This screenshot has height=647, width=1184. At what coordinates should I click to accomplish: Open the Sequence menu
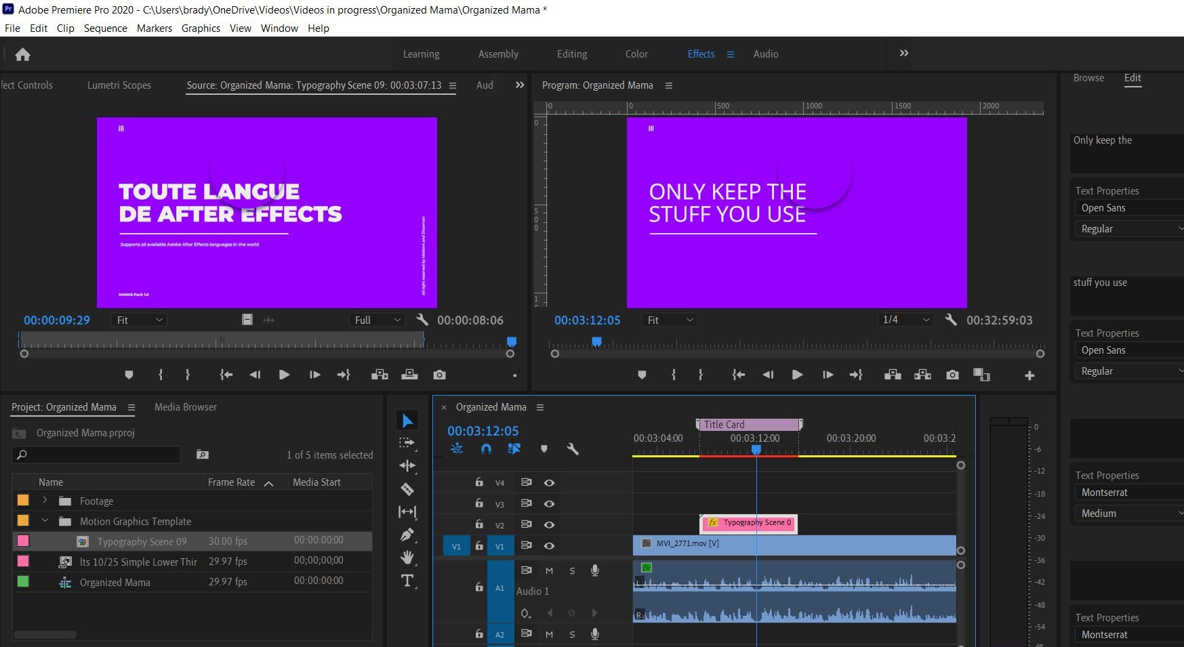point(105,28)
